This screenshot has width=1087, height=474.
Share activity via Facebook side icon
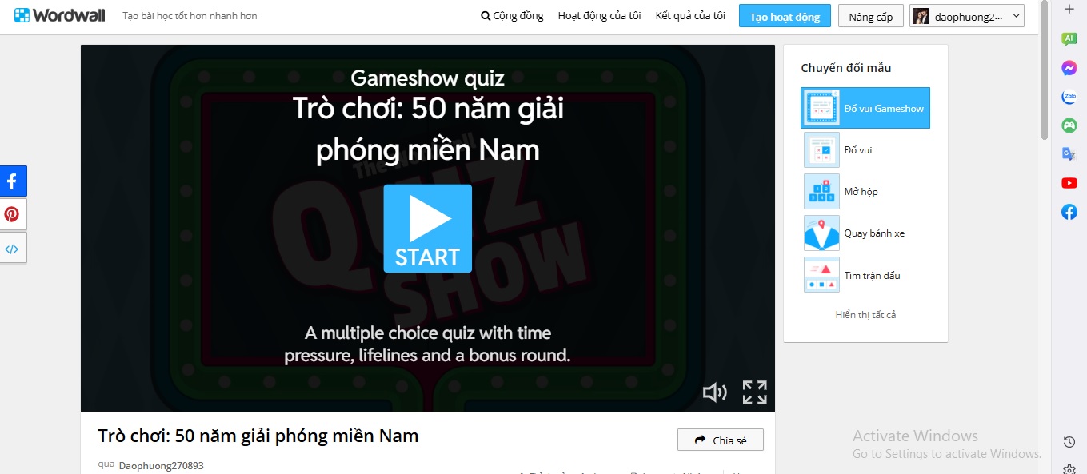pyautogui.click(x=12, y=181)
